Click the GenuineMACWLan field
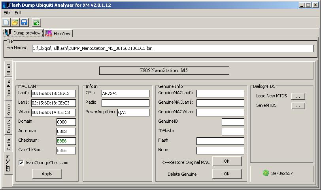321x190 pixels. pos(220,112)
